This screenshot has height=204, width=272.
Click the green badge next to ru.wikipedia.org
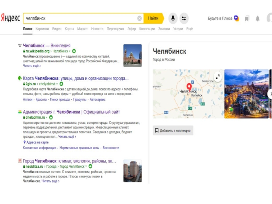tap(74, 51)
